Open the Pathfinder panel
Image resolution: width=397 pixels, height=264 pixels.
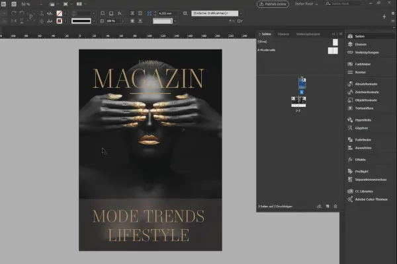(363, 140)
